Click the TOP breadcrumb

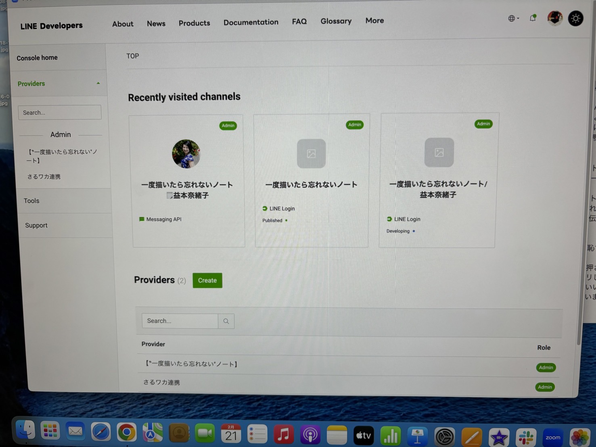pyautogui.click(x=133, y=56)
